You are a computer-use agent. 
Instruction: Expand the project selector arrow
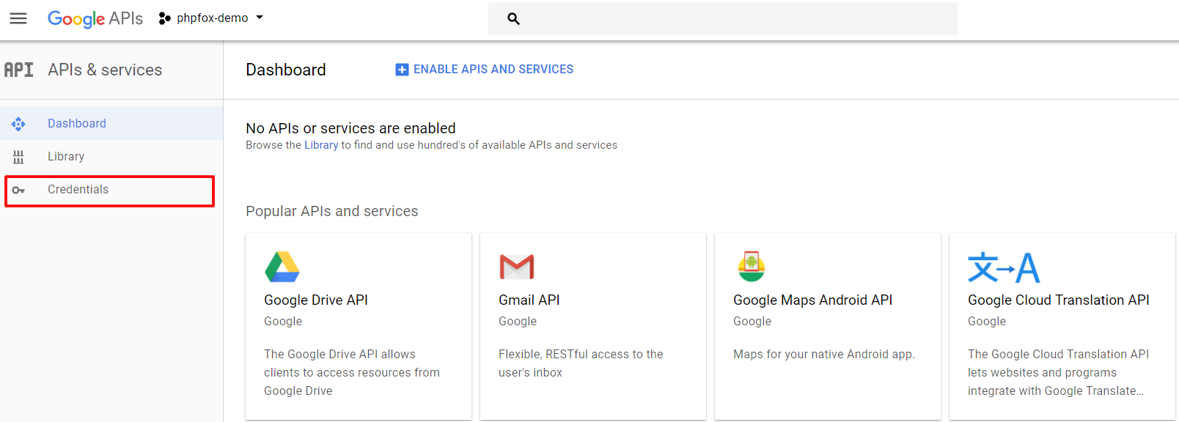click(260, 18)
